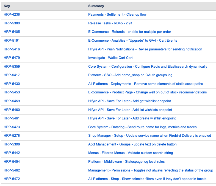
Task: Open Payments - Settlement - Cleanup flow summary
Action: pyautogui.click(x=117, y=15)
